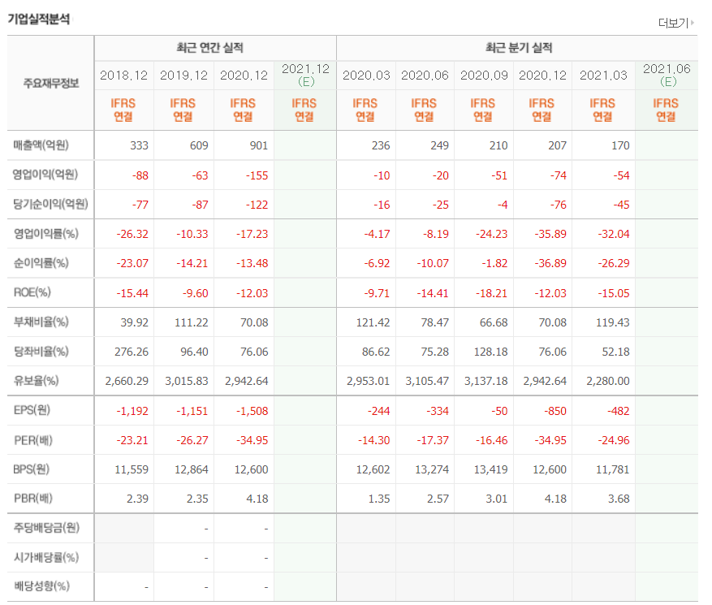Click the quarterly revenue value 236
Viewport: 712px width, 605px height.
tap(381, 146)
